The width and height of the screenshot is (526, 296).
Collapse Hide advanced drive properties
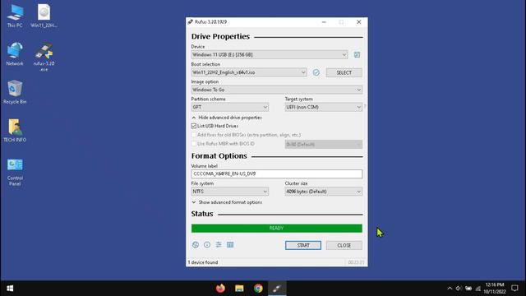pos(227,118)
